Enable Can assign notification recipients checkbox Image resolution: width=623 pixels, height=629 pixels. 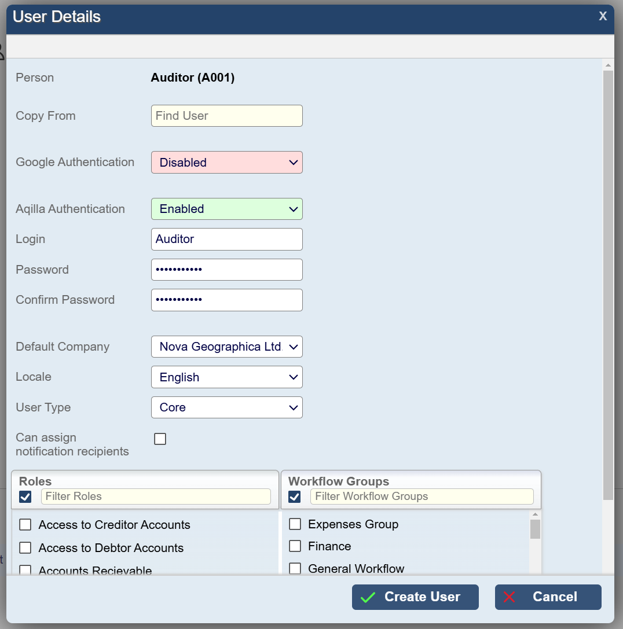point(160,439)
